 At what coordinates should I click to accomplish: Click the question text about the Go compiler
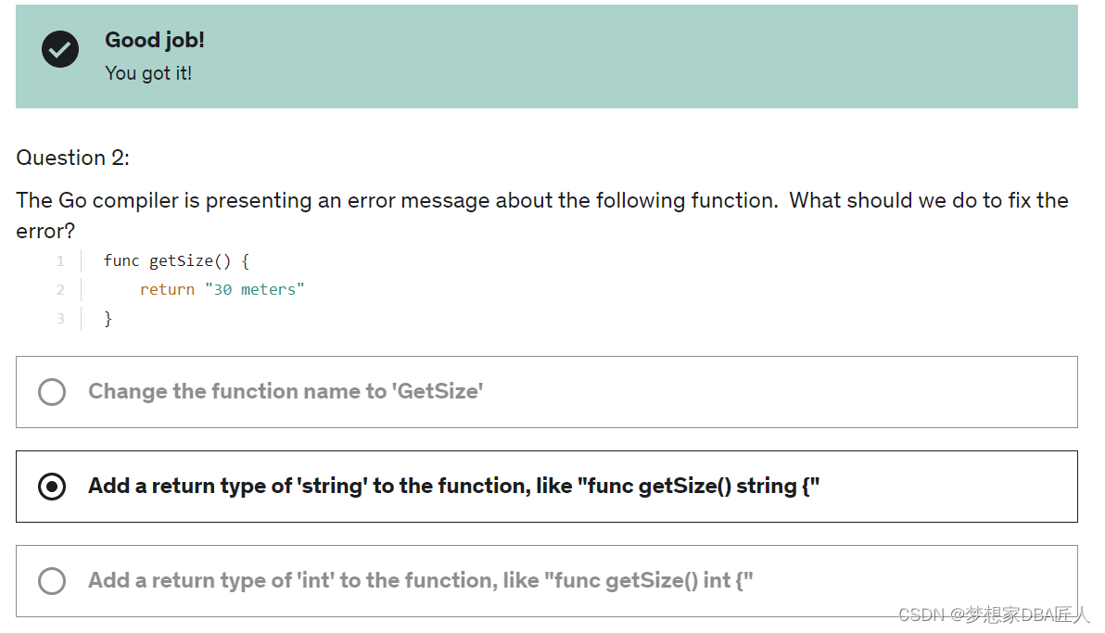[541, 201]
